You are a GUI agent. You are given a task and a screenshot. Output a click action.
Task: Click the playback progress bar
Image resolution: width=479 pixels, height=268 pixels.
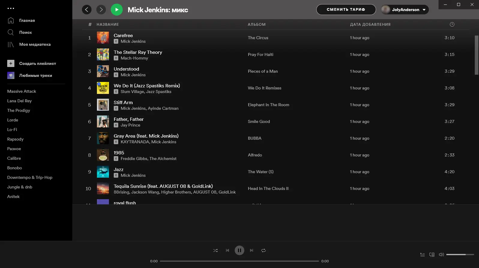tap(239, 261)
